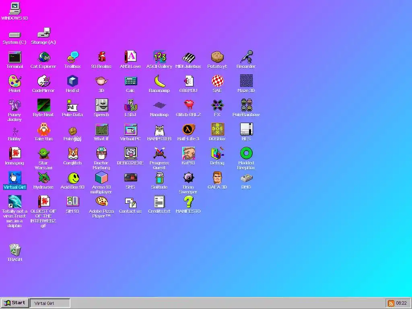Open the HAMPSTER icon

[159, 130]
